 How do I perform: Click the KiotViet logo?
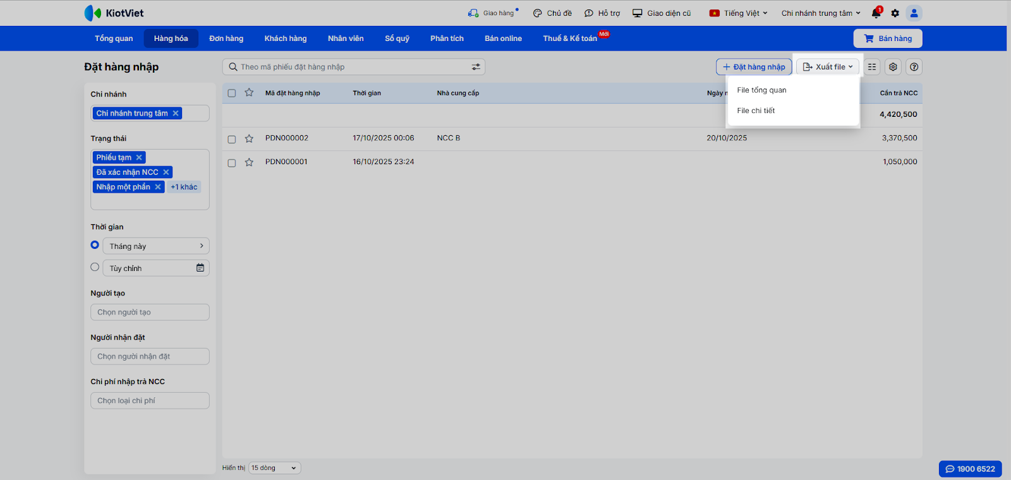coord(114,13)
